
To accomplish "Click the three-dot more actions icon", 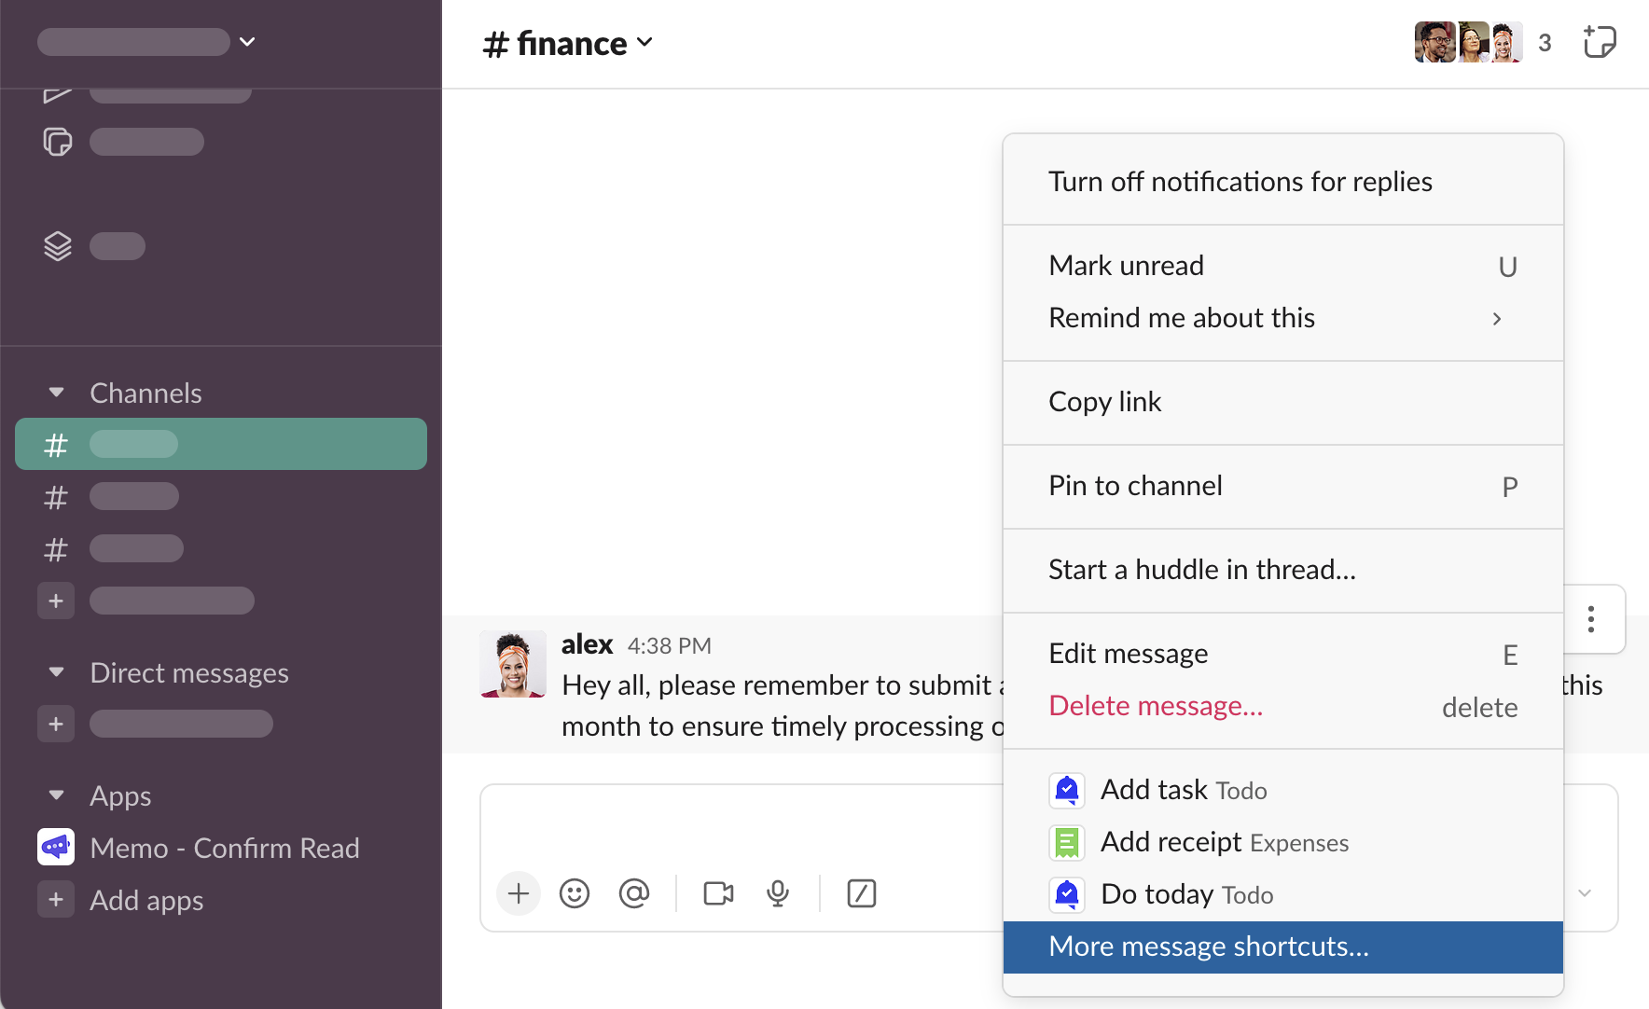I will 1591,619.
